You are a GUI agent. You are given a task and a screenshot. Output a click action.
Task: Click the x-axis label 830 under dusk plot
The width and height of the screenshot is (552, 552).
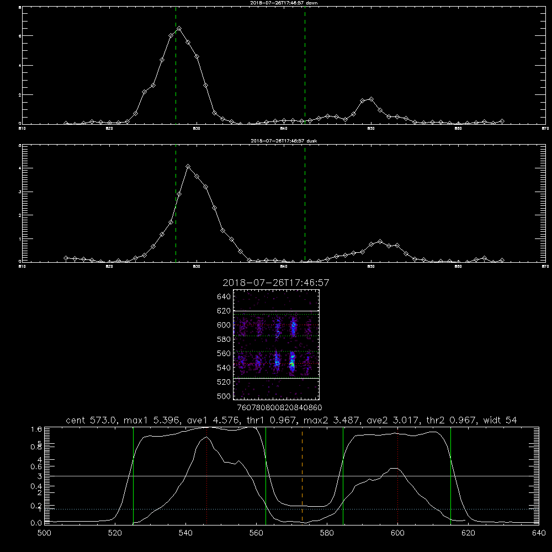(x=197, y=267)
